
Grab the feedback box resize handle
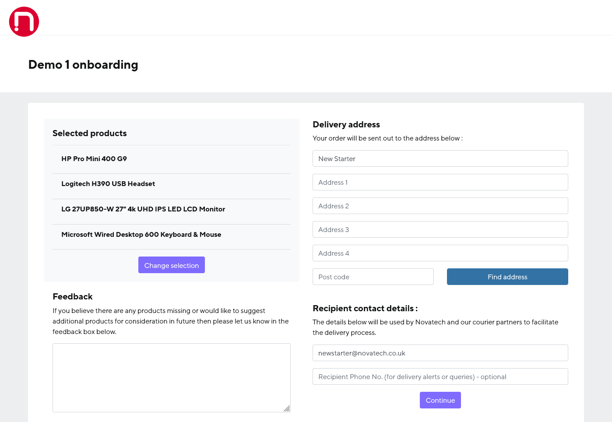click(287, 408)
